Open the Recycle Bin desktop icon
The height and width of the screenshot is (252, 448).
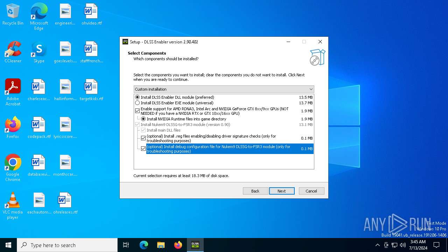pyautogui.click(x=13, y=15)
